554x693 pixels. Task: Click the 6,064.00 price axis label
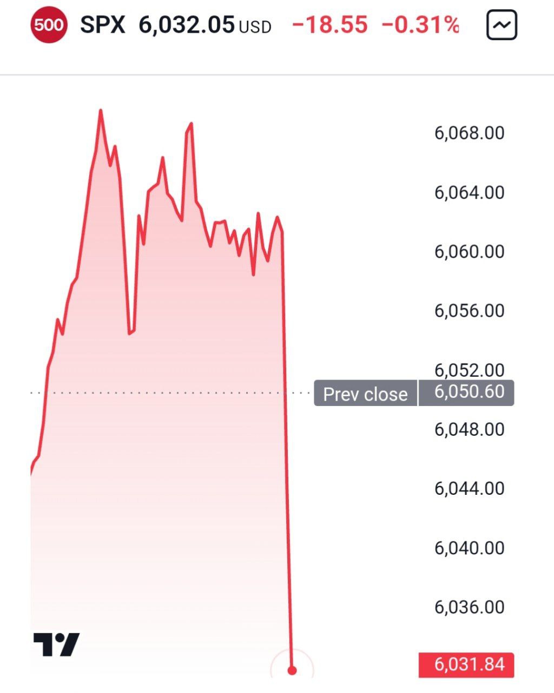[469, 192]
